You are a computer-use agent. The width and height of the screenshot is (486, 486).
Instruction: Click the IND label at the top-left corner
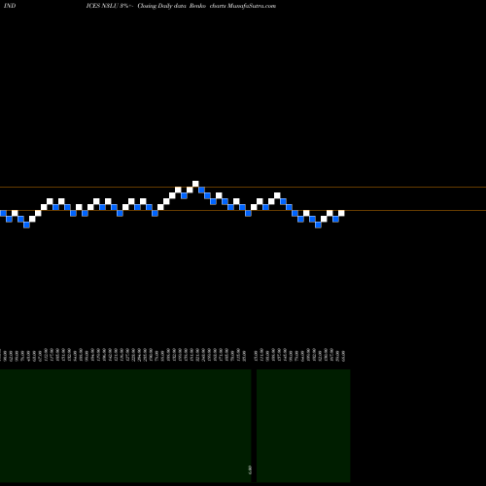pos(10,6)
